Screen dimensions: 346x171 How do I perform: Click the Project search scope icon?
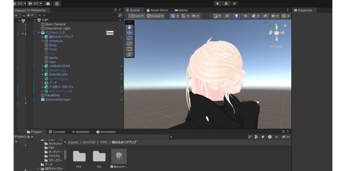click(250, 137)
